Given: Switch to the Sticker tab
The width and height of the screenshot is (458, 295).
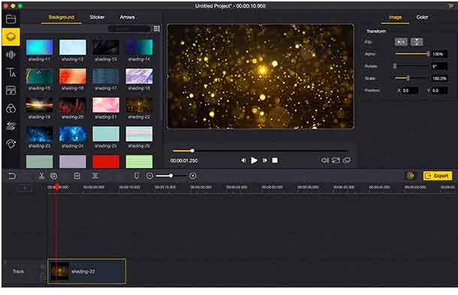Looking at the screenshot, I should tap(97, 17).
